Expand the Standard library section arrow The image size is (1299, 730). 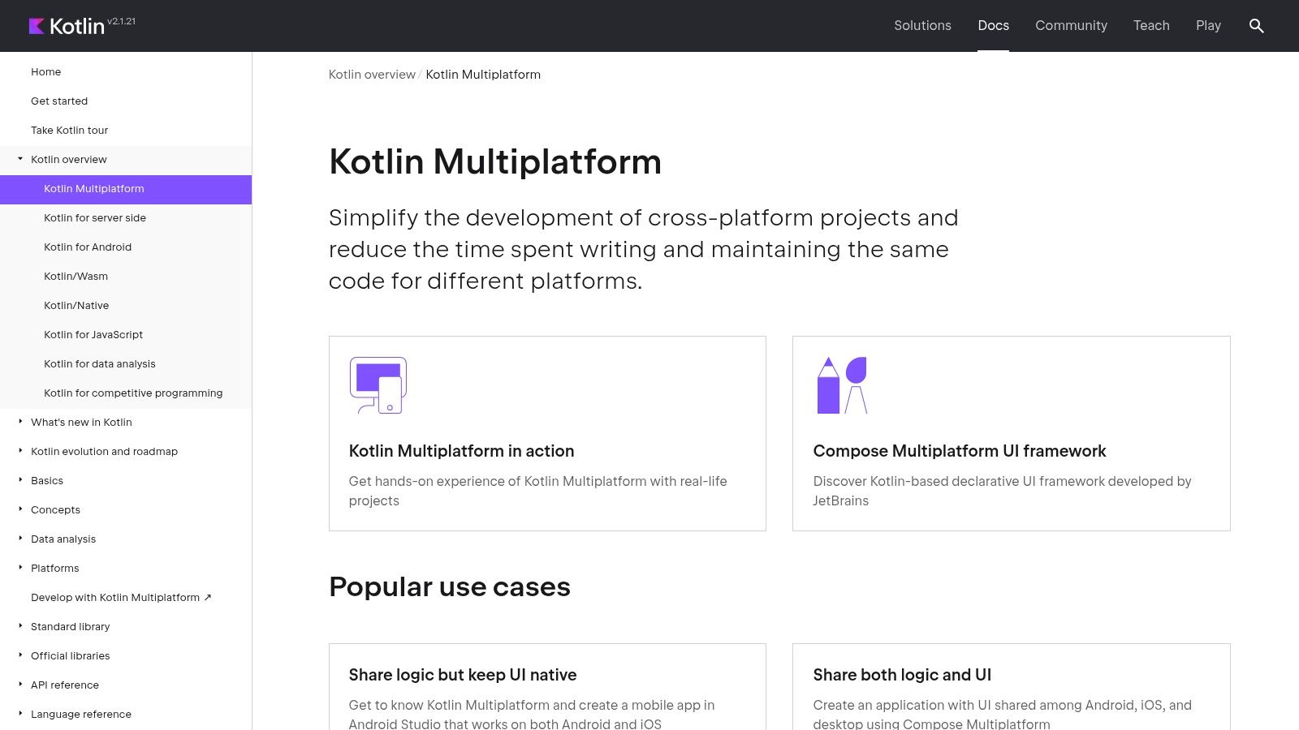(20, 626)
